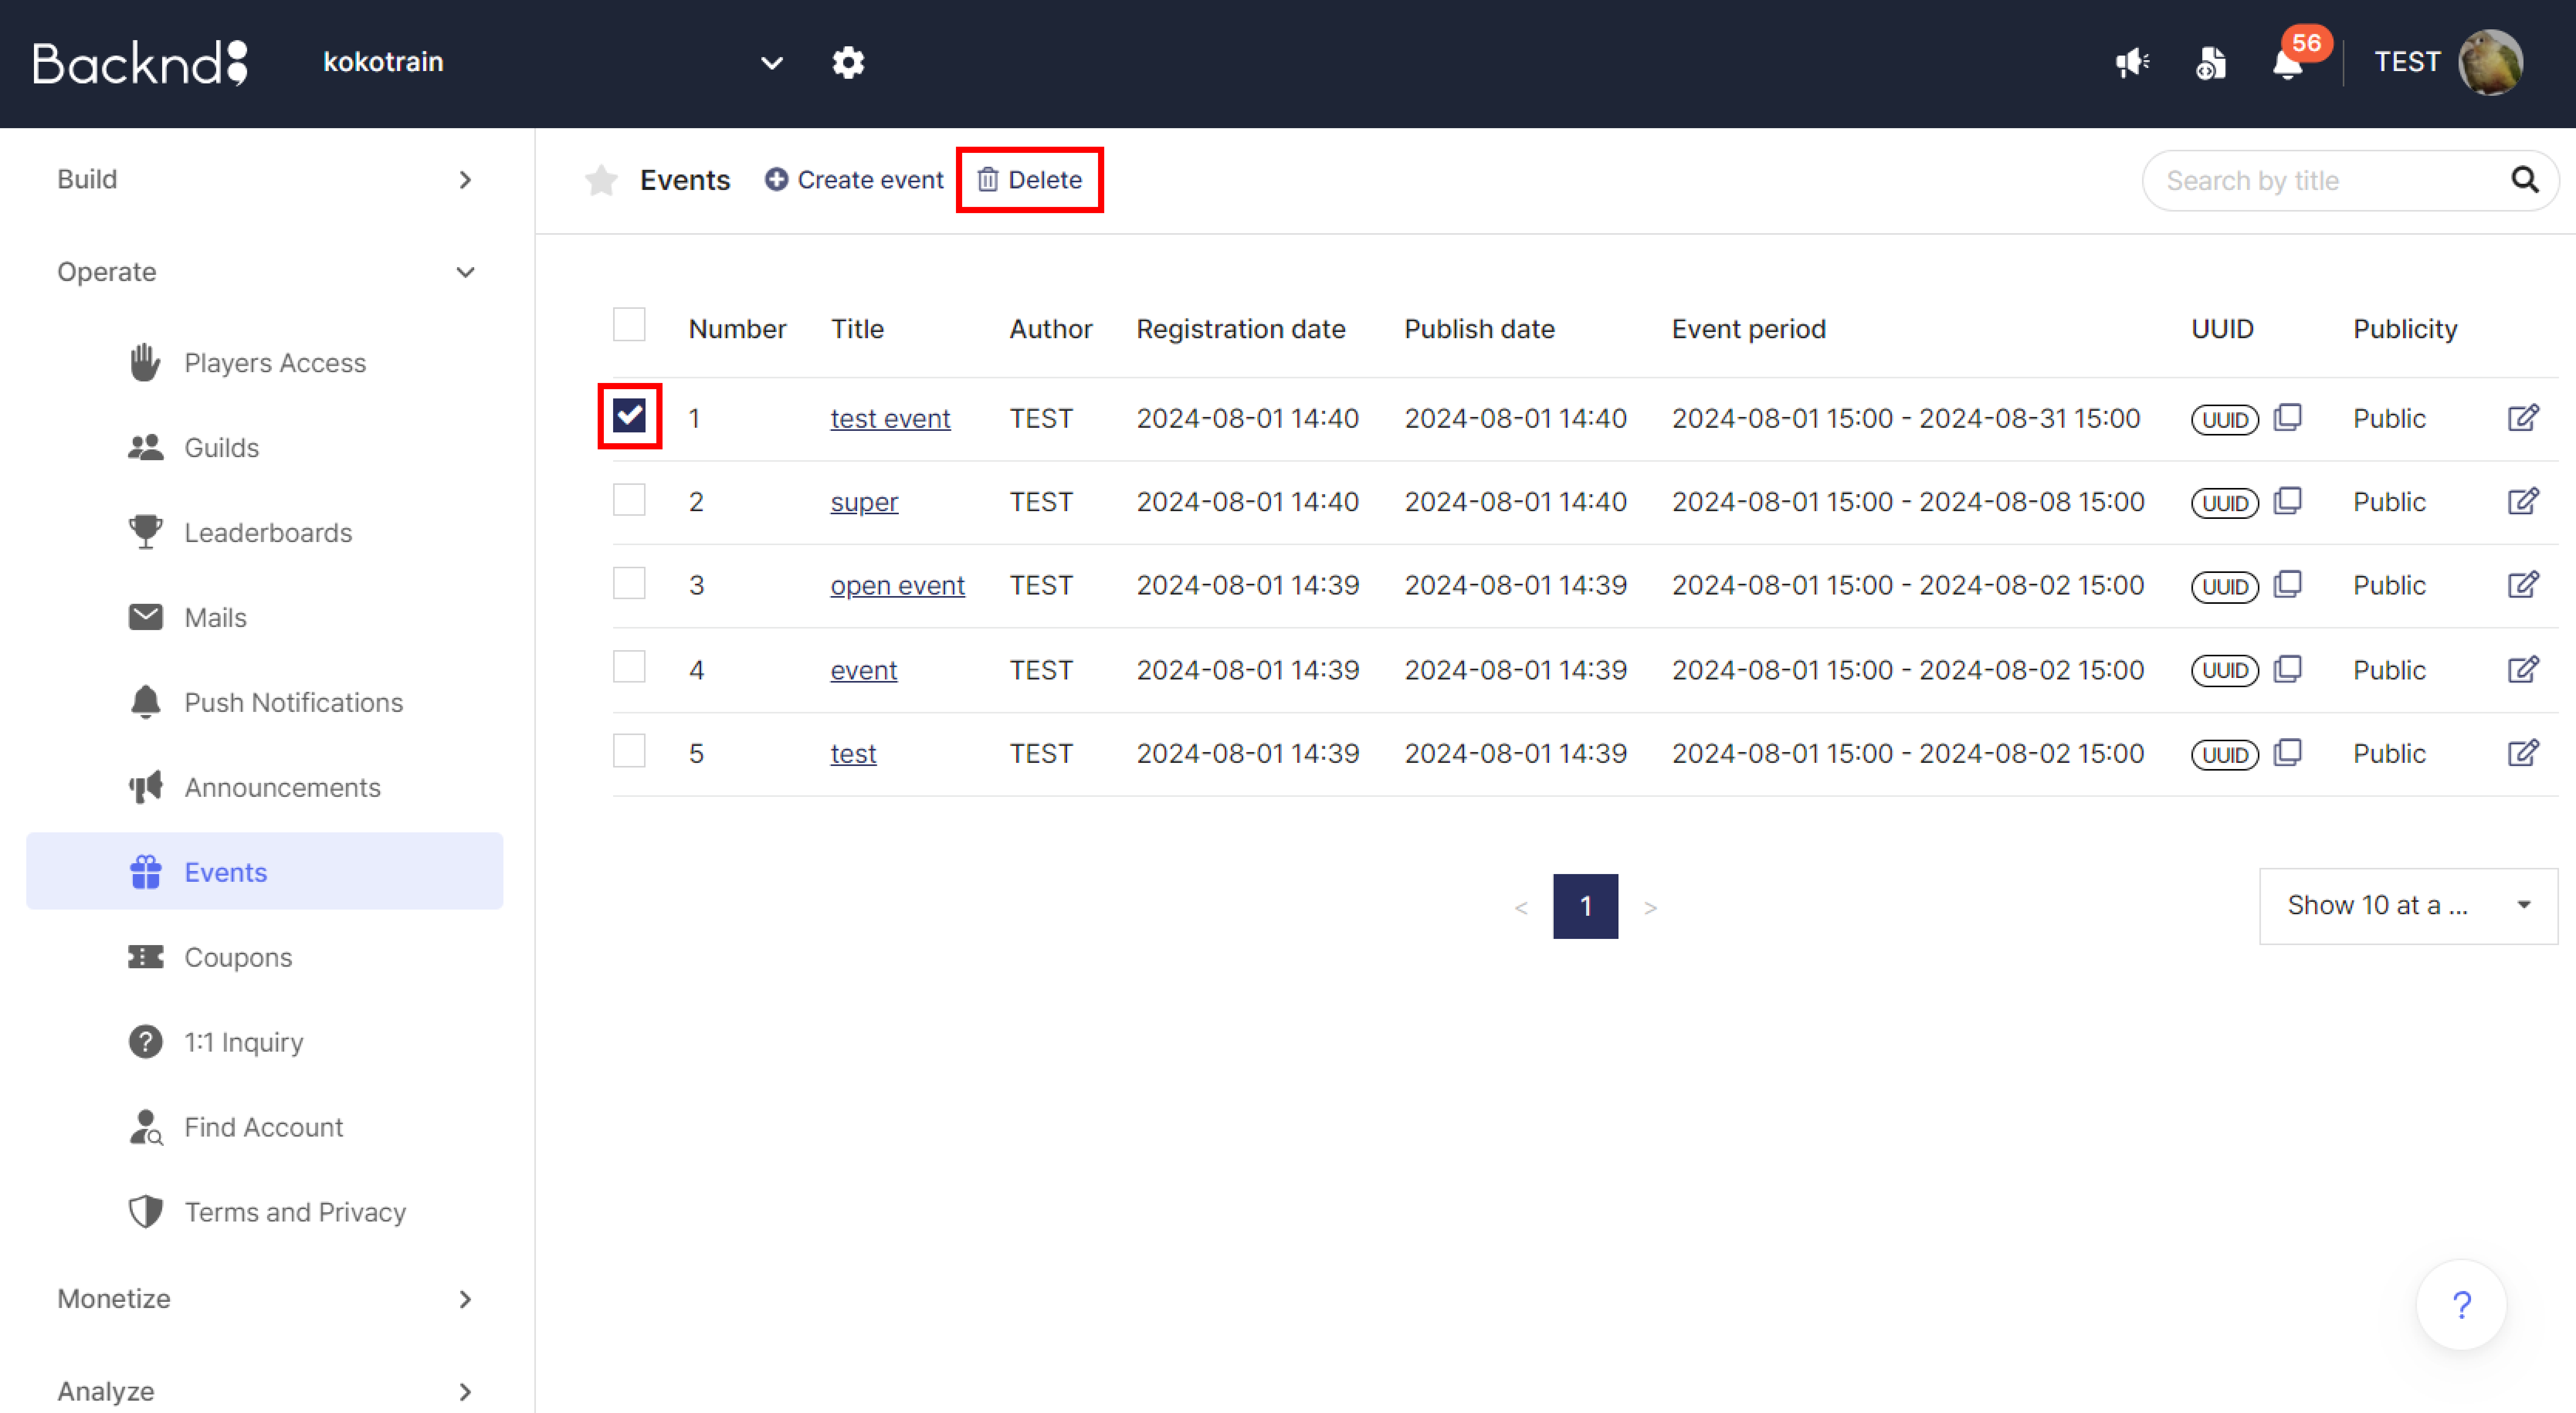Image resolution: width=2576 pixels, height=1413 pixels.
Task: Copy UUID for open event row
Action: (2288, 584)
